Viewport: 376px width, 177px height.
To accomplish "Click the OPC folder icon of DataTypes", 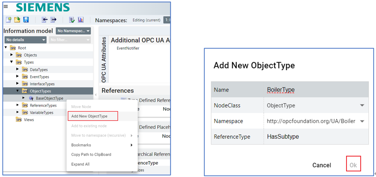I will (x=25, y=70).
